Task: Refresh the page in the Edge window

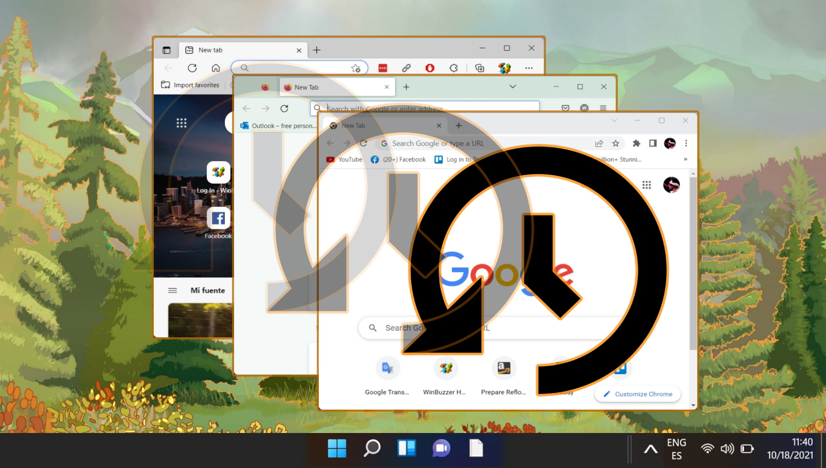Action: click(192, 68)
